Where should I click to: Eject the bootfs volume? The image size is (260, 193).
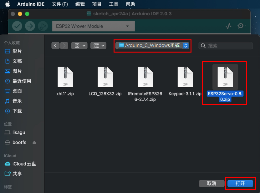click(x=34, y=143)
